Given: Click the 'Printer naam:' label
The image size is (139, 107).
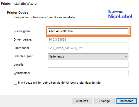Looking at the screenshot, I should [22, 31].
